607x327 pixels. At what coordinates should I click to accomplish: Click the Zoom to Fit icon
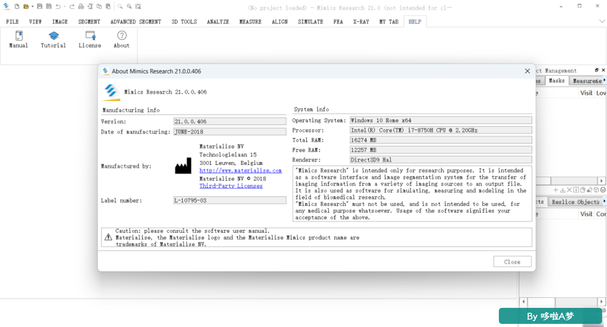pyautogui.click(x=138, y=6)
